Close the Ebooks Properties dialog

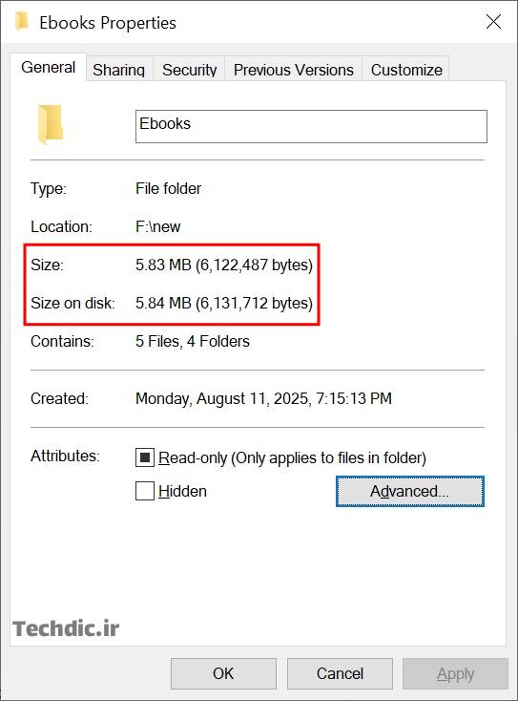coord(493,21)
